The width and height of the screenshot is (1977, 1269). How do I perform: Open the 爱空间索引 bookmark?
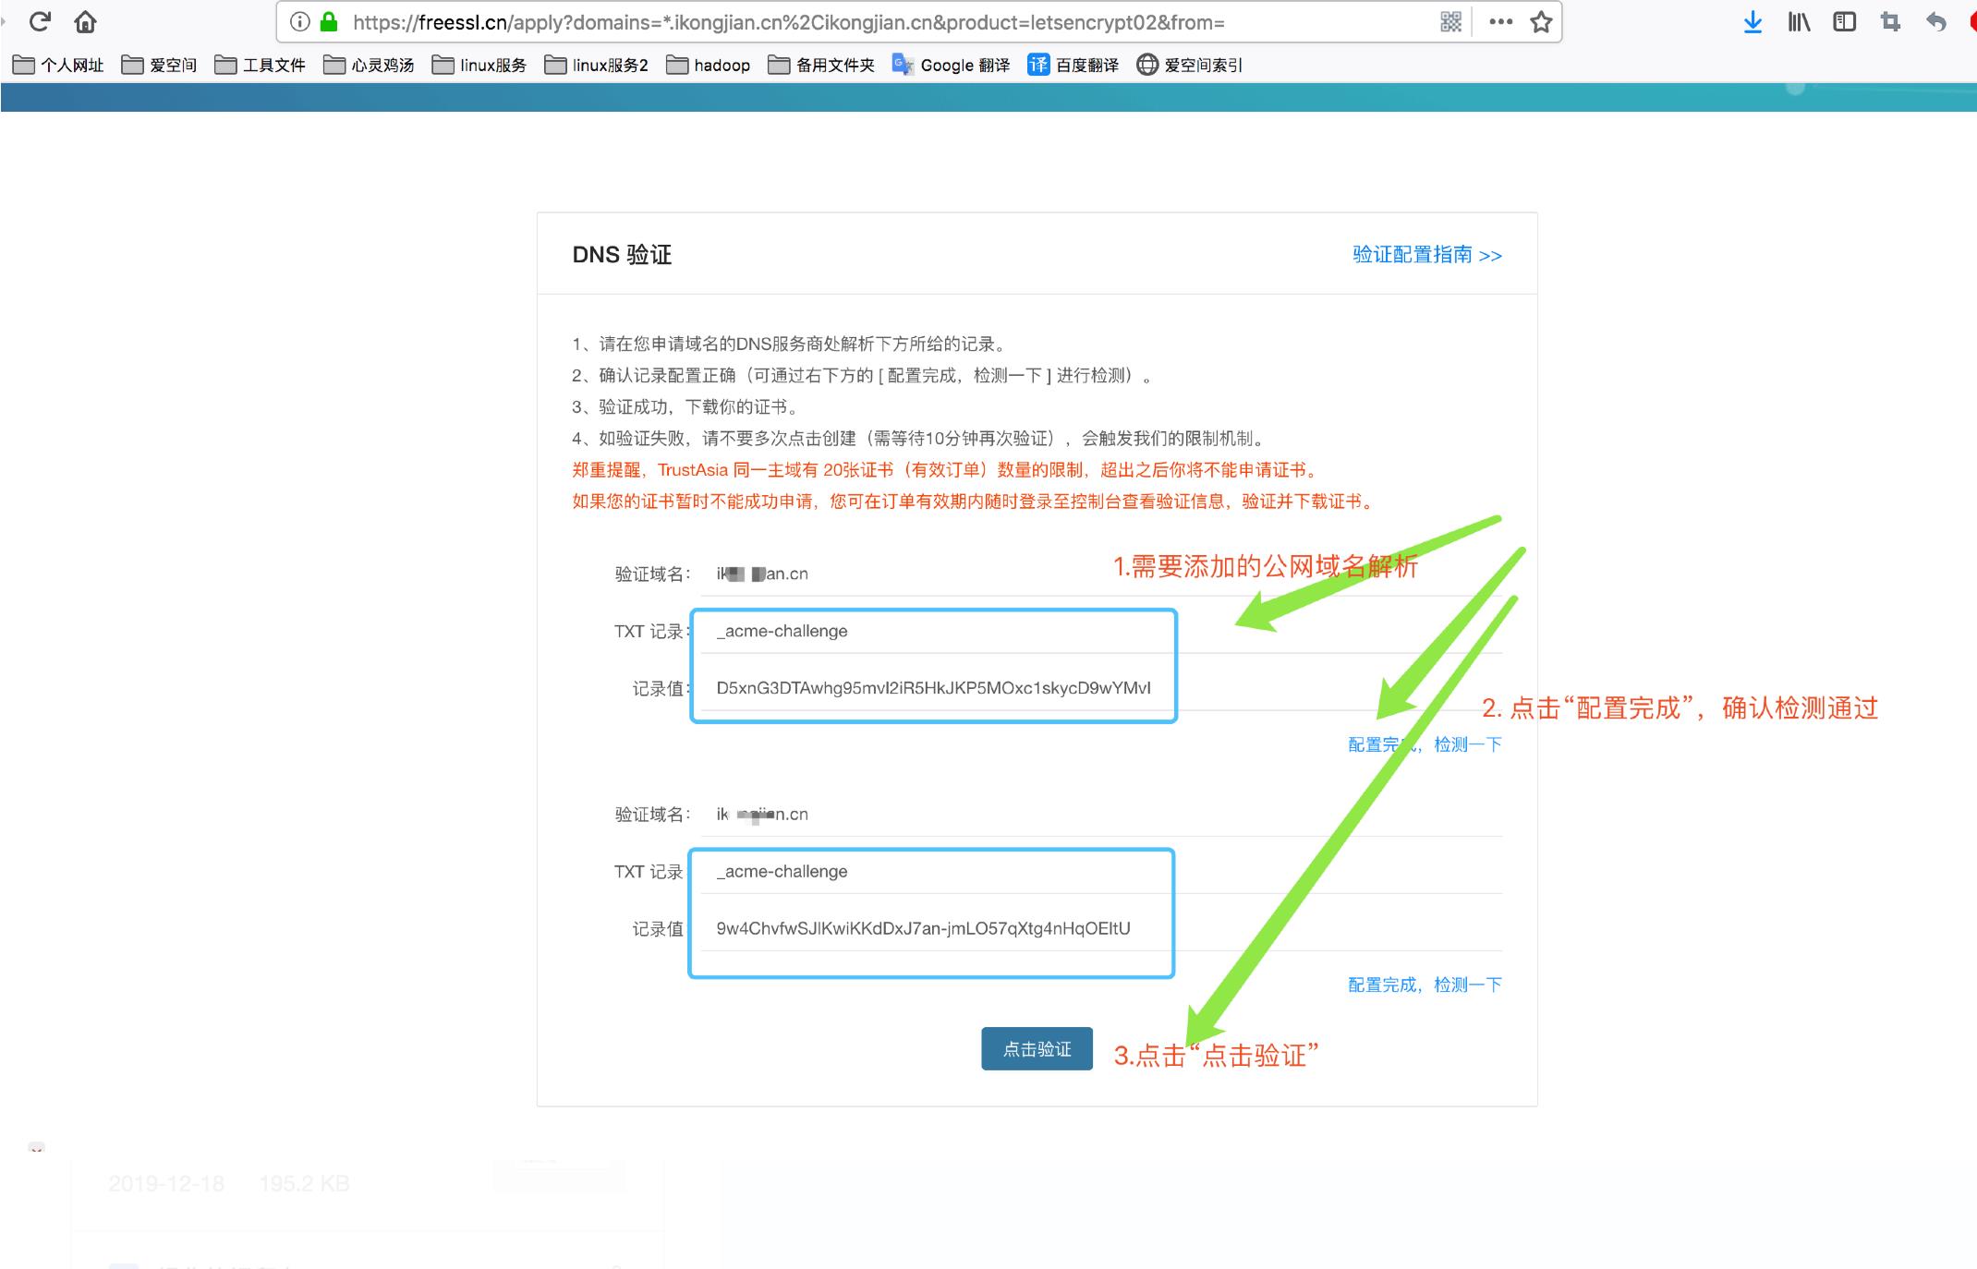coord(1190,65)
